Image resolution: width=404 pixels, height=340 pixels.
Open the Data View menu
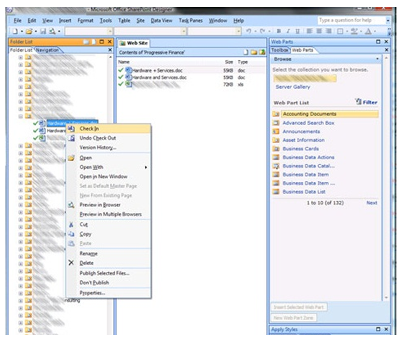pyautogui.click(x=161, y=20)
